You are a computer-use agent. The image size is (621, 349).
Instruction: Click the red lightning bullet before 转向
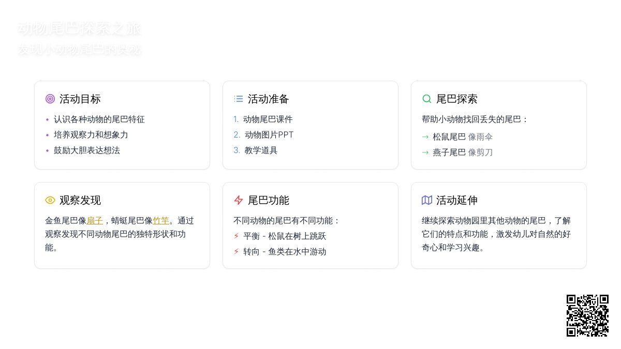coord(236,252)
